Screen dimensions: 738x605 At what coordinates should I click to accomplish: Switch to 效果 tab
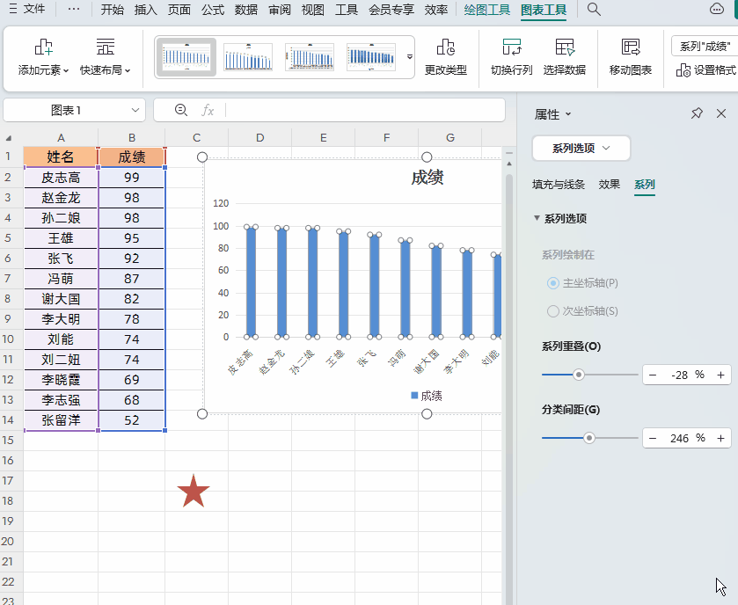click(609, 185)
